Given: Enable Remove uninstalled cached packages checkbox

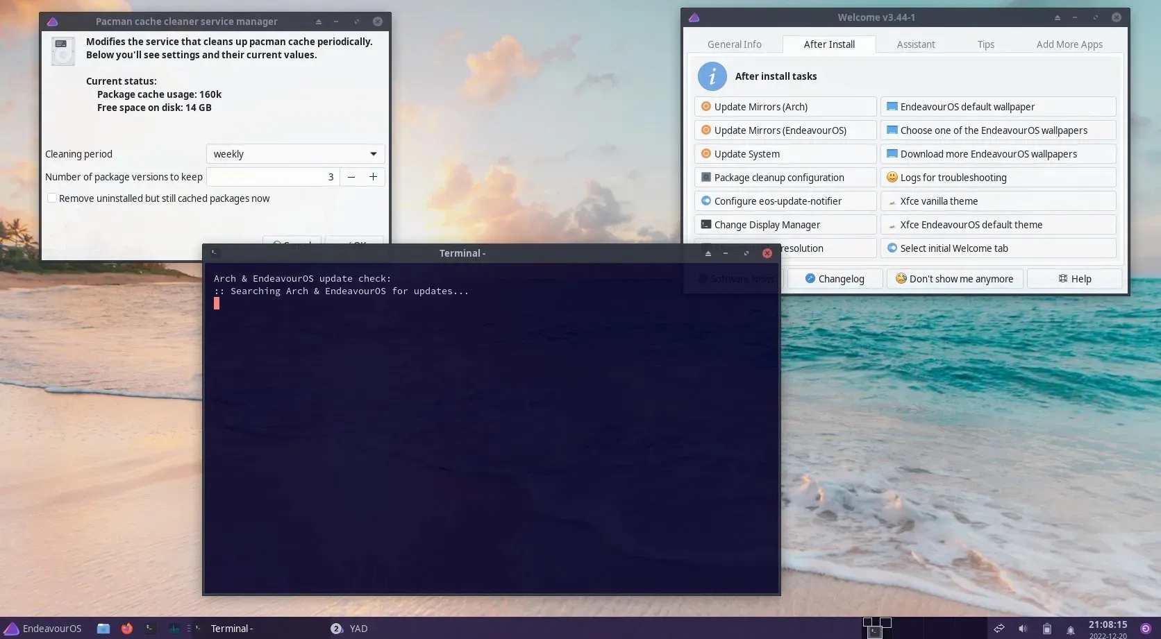Looking at the screenshot, I should (52, 198).
